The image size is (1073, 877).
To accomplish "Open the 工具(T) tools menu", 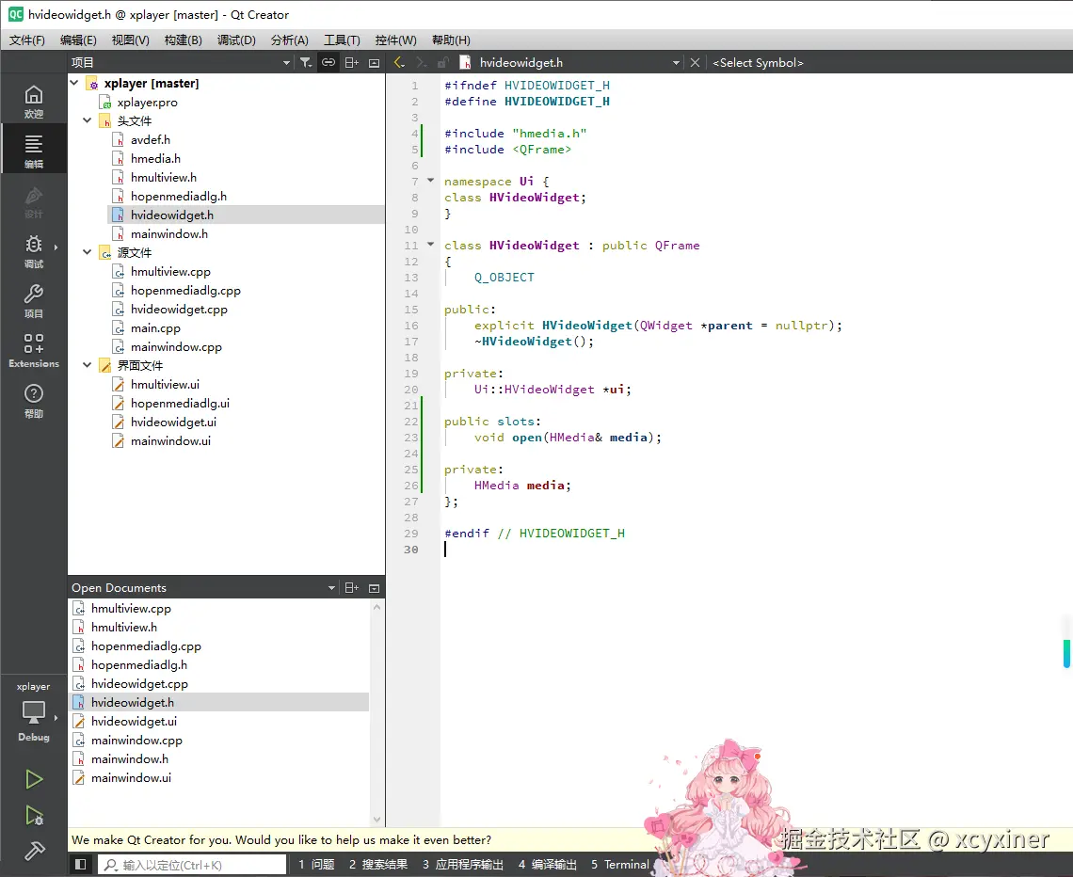I will tap(342, 40).
